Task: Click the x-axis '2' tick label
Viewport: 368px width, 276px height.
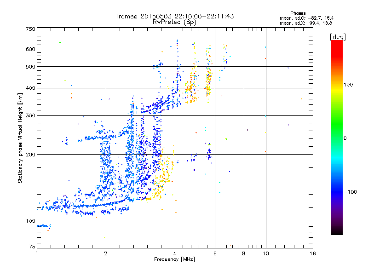Action: pos(106,253)
